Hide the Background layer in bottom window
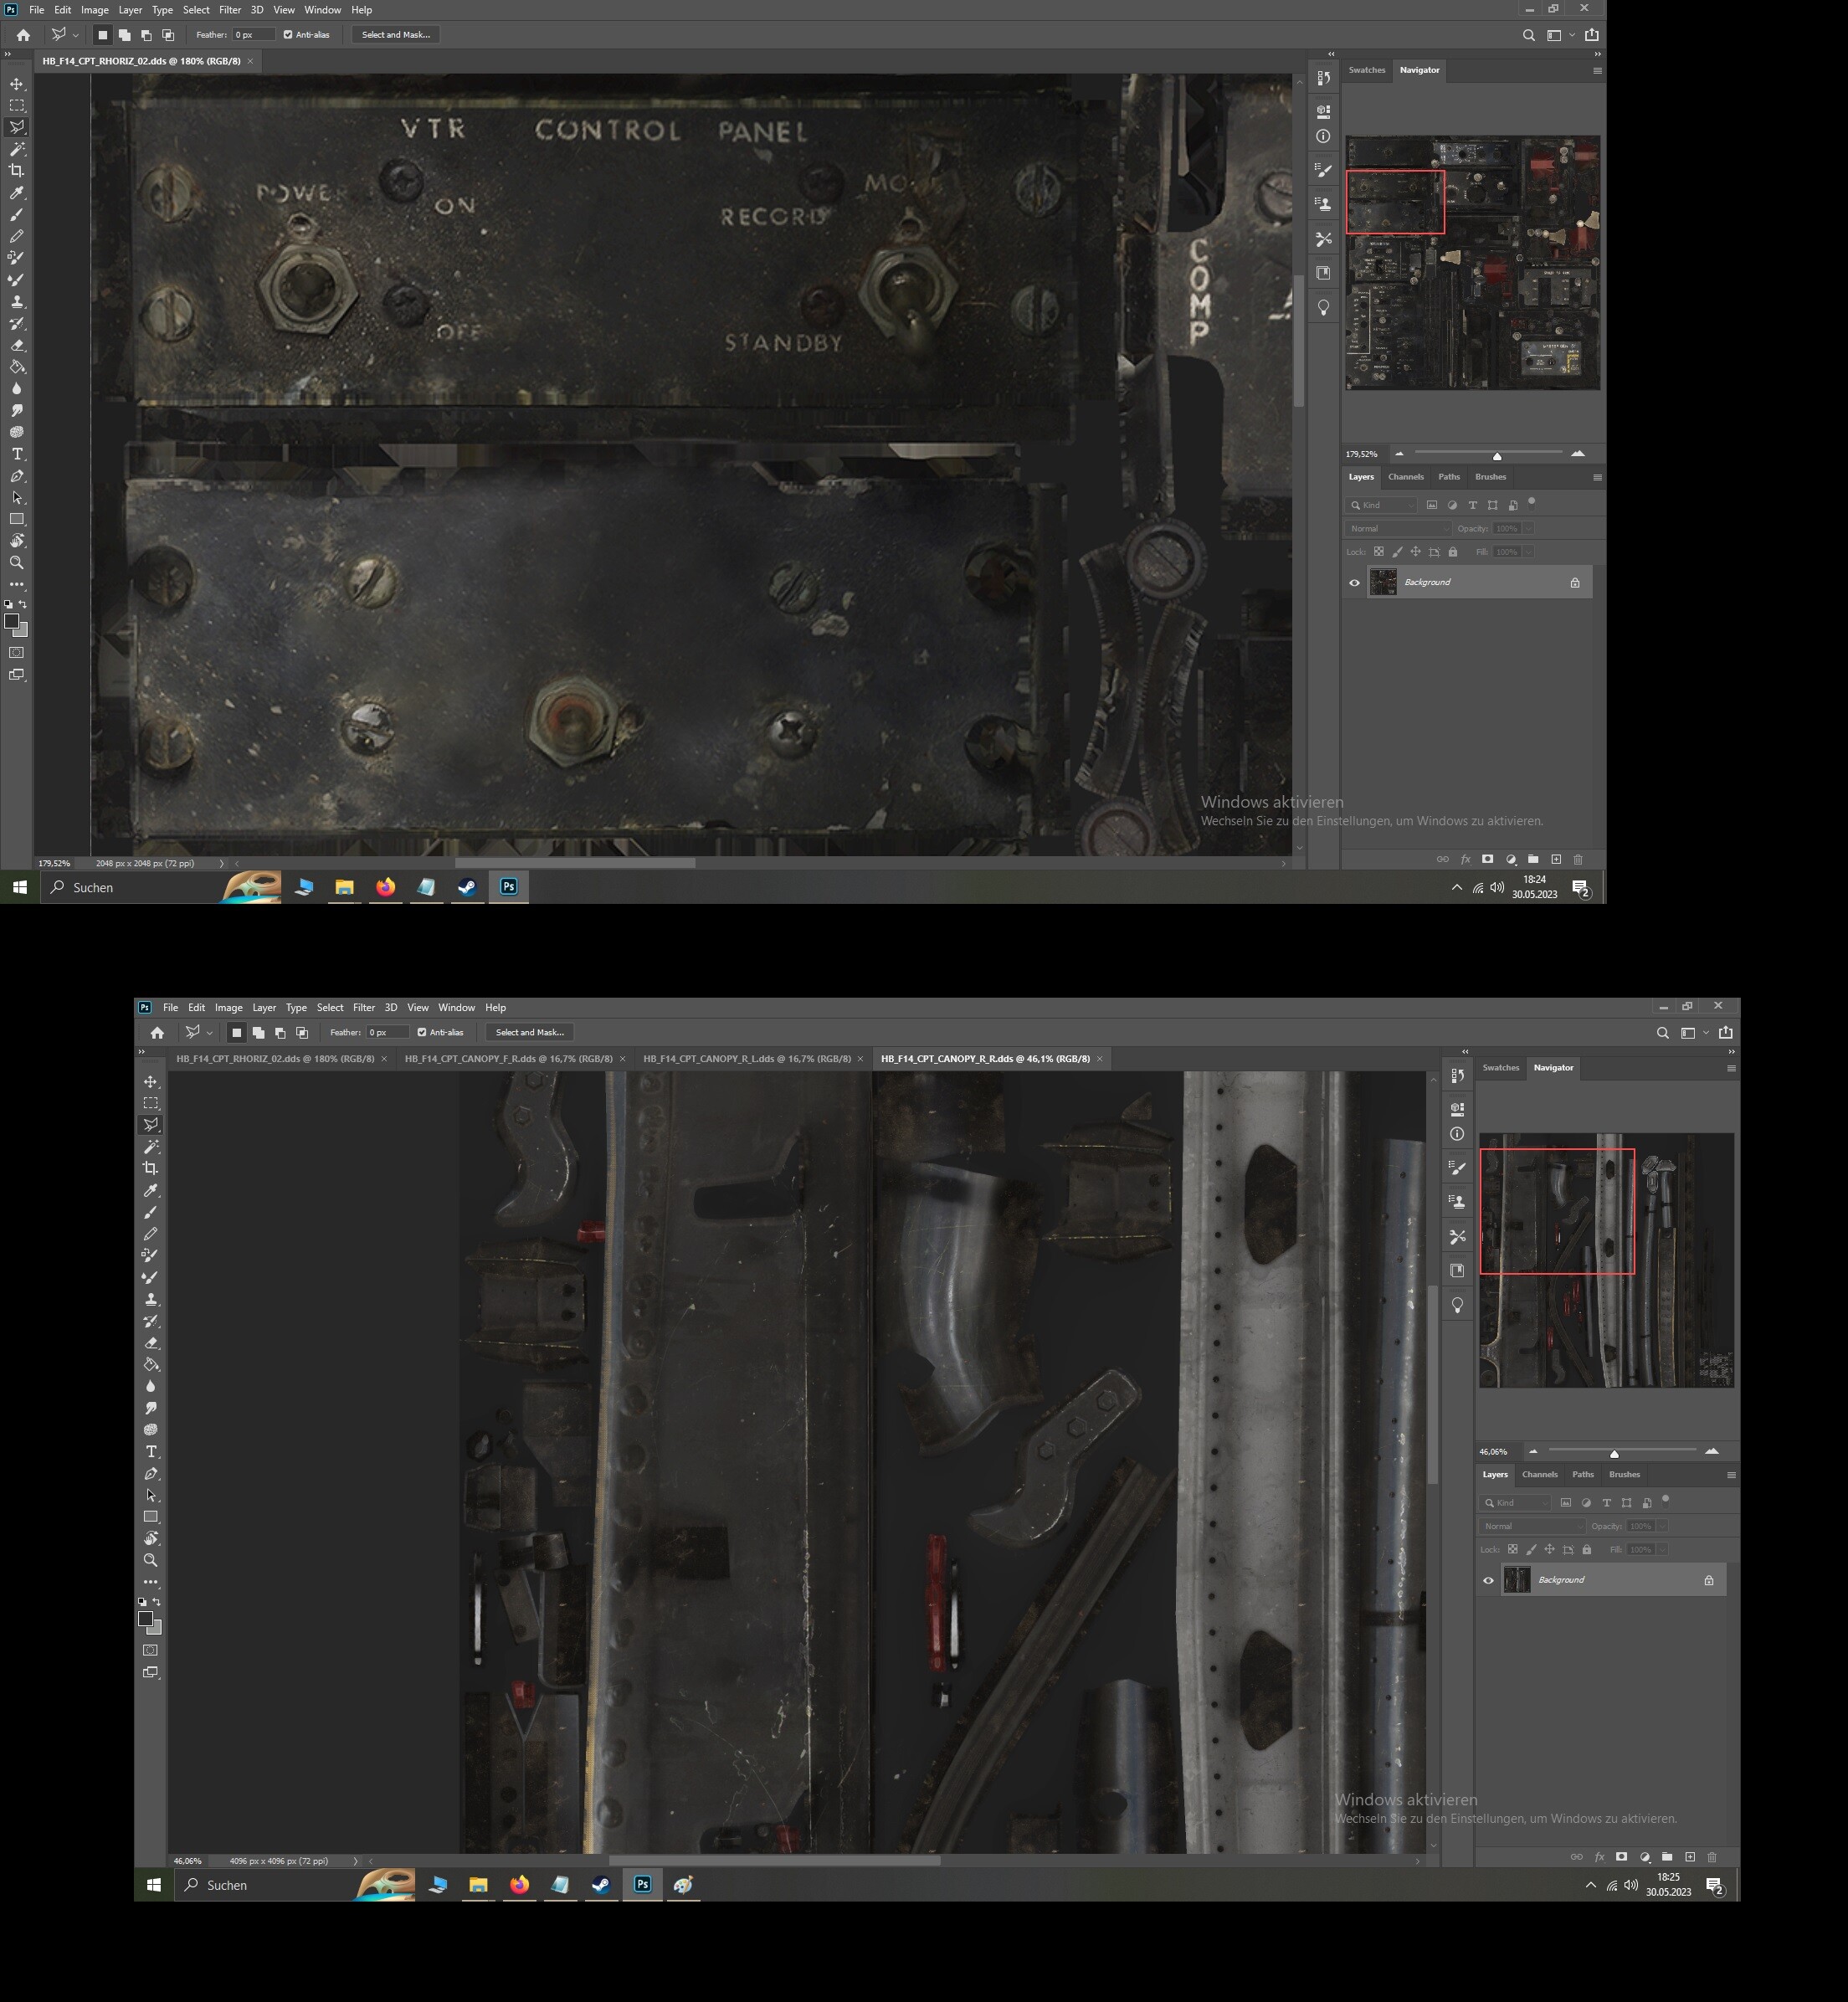The height and width of the screenshot is (2002, 1848). (x=1488, y=1581)
